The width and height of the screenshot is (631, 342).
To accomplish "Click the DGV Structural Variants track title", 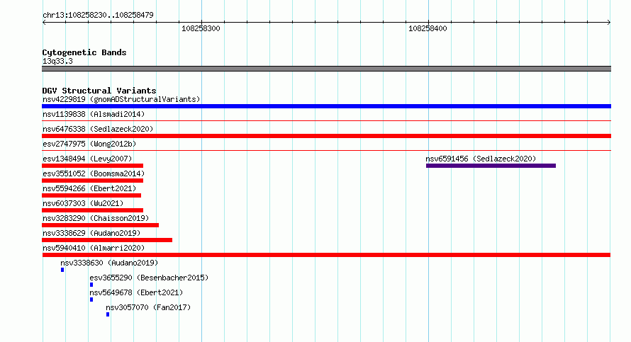I will pos(99,91).
